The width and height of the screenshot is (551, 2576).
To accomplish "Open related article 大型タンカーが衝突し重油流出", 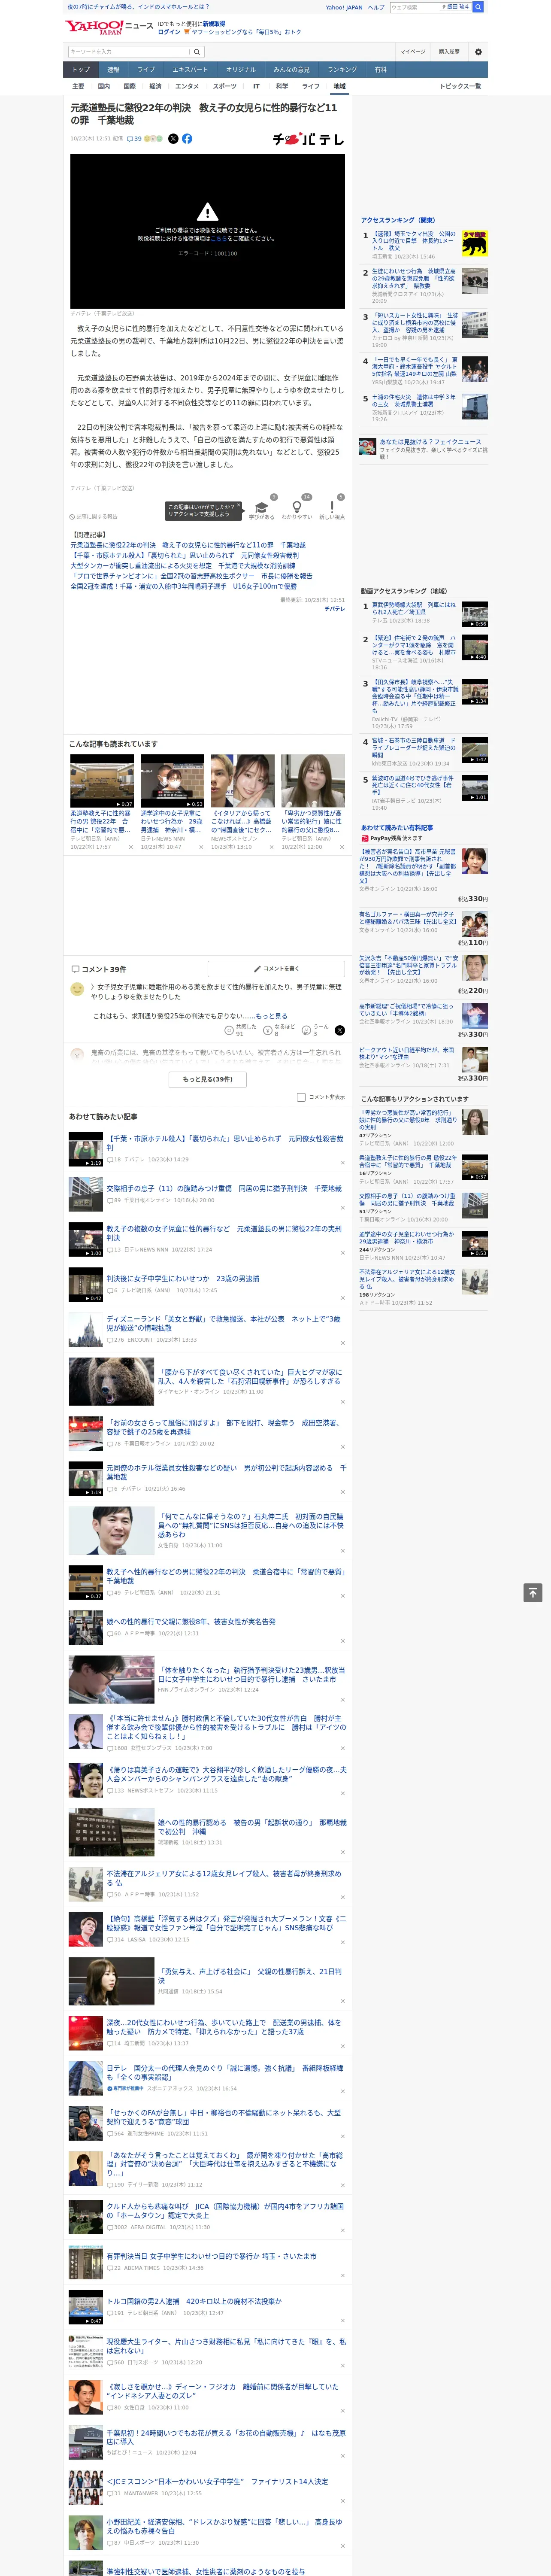I will (x=183, y=566).
